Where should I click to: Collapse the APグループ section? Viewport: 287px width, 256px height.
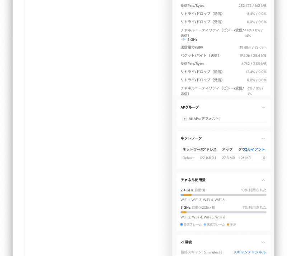click(263, 107)
